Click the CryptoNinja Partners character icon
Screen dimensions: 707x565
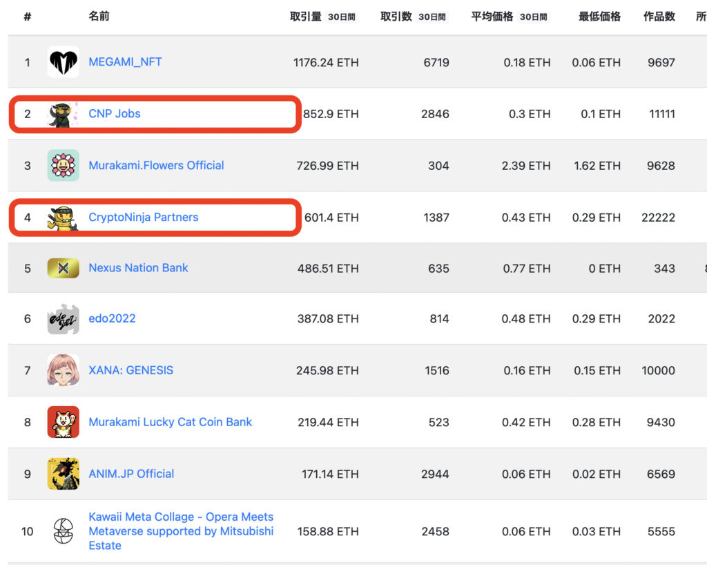point(63,218)
